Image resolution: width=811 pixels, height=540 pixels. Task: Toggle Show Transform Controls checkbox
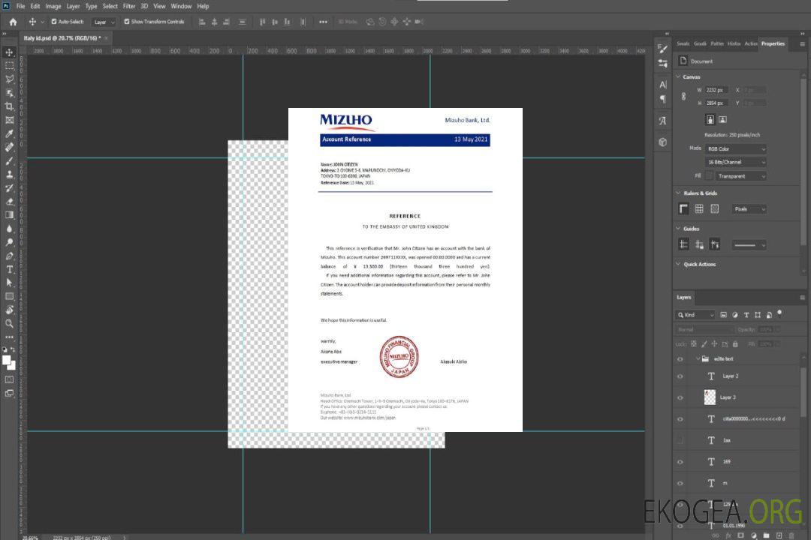[127, 22]
